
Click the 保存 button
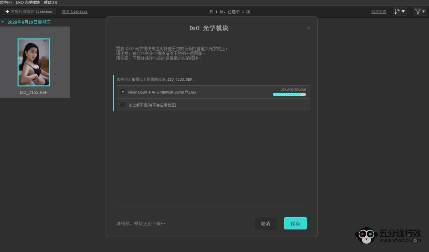295,223
